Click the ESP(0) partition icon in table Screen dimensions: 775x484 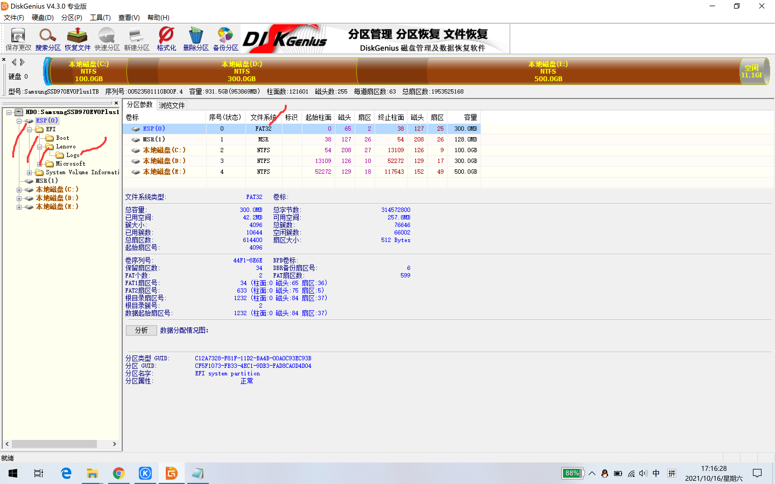point(136,129)
